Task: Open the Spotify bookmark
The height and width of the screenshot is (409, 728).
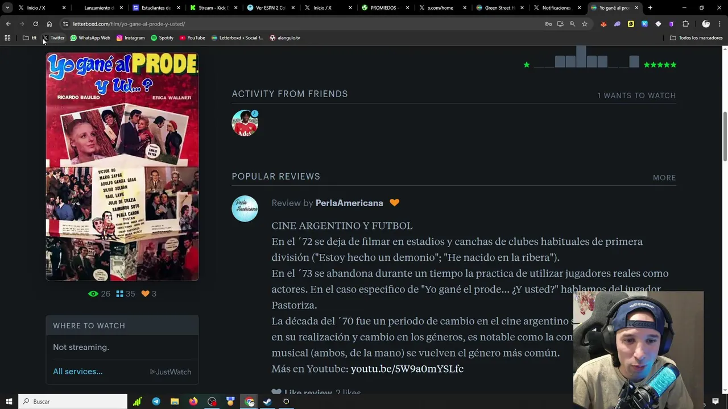Action: tap(162, 38)
